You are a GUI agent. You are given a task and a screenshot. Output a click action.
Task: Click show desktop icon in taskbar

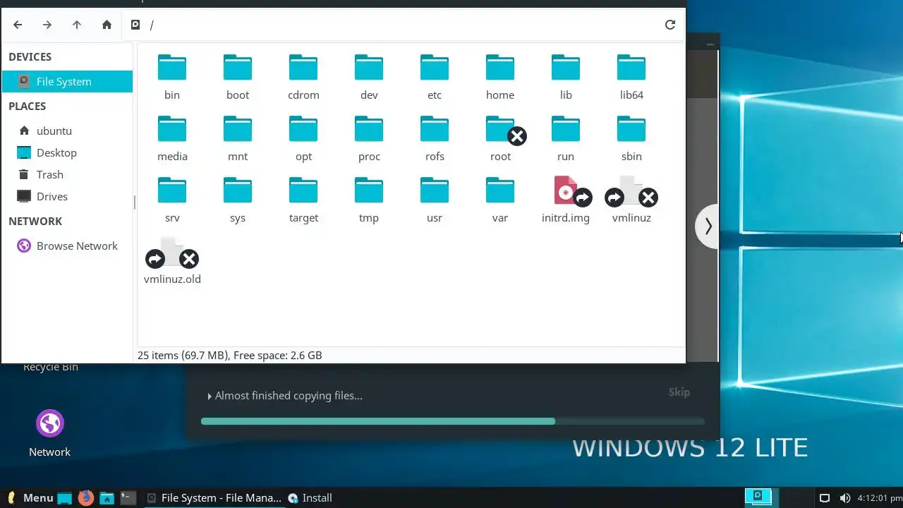pos(64,497)
